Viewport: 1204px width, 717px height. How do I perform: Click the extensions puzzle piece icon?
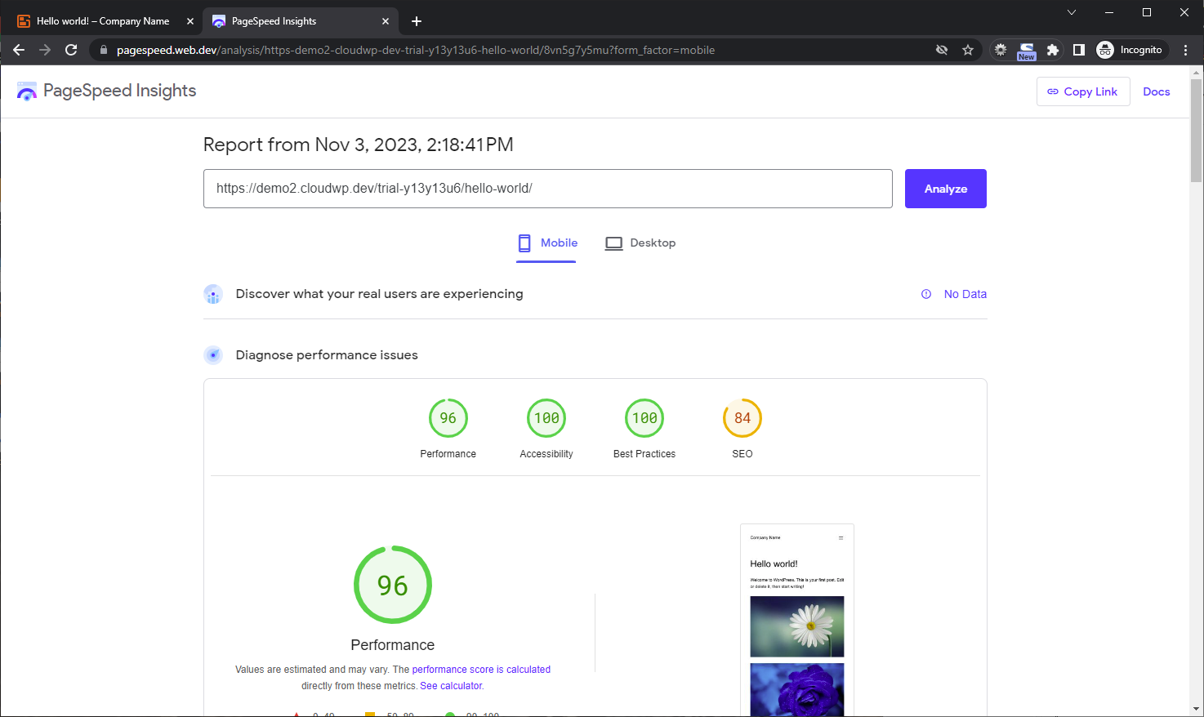point(1053,50)
